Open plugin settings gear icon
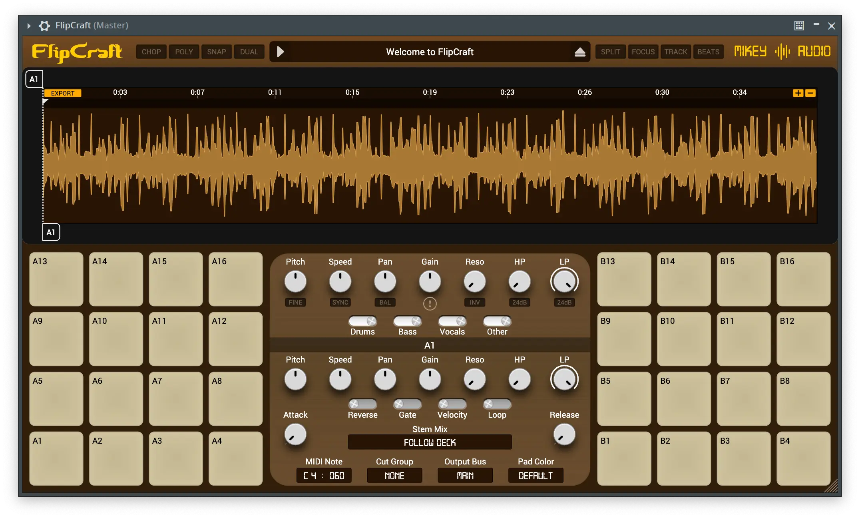Screen dimensions: 860x518 (x=44, y=26)
